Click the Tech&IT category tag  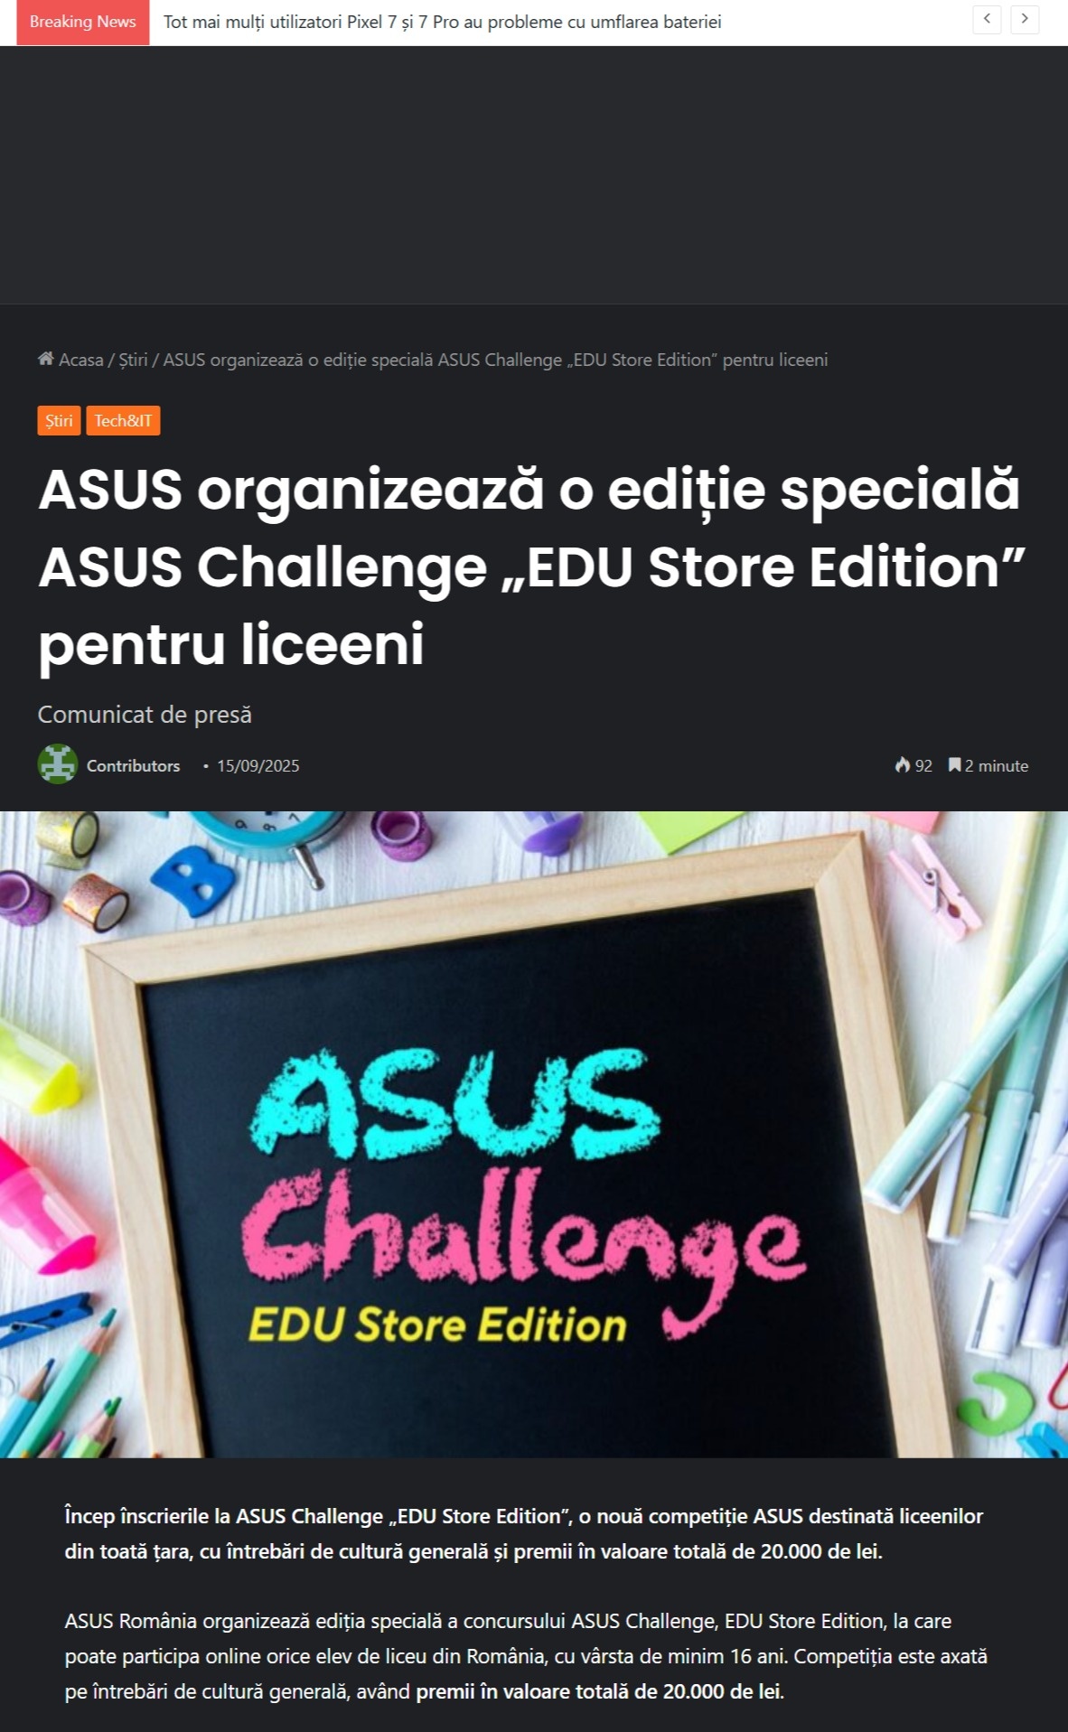coord(123,420)
